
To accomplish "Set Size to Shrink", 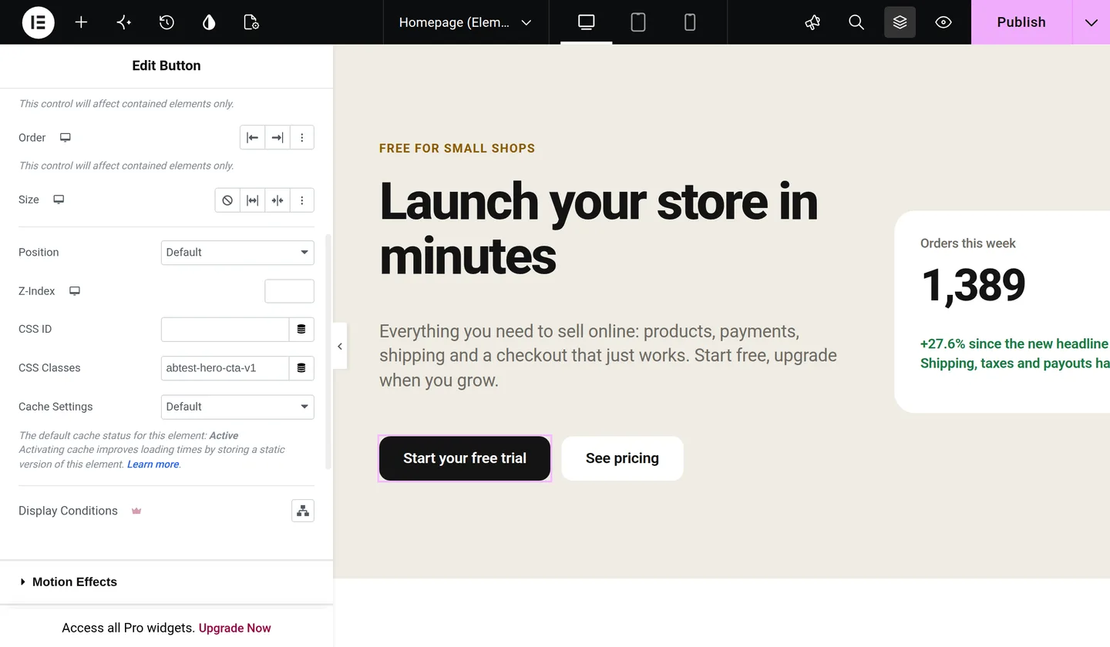I will (x=277, y=200).
